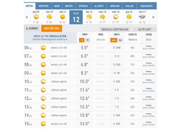Click the 13:00 hour label
181x129 pixels.
(x=28, y=107)
